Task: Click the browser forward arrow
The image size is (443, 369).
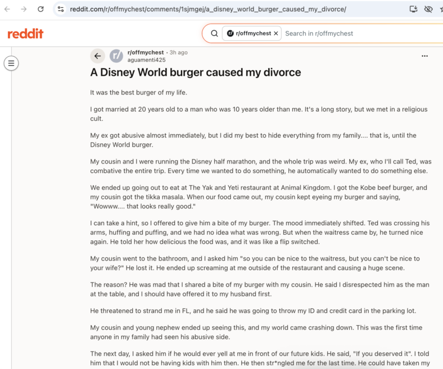Action: 24,9
